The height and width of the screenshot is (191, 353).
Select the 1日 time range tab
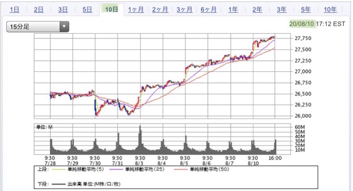[14, 10]
